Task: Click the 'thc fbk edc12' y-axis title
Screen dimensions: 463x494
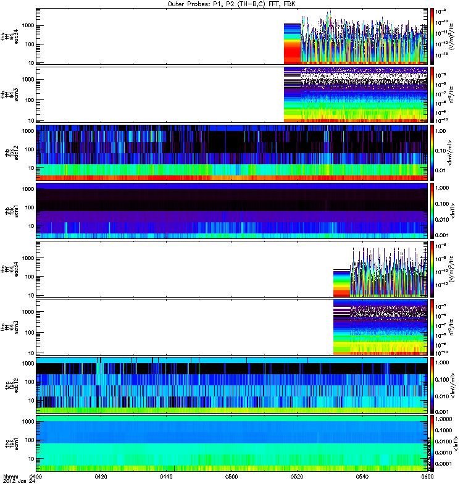Action: tap(11, 385)
